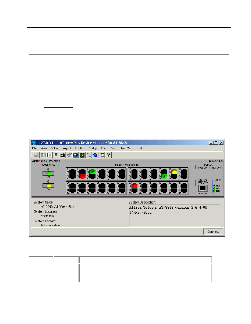This screenshot has height=324, width=251.
Task: Click the Allied Telesyn logo
Action: (46, 161)
